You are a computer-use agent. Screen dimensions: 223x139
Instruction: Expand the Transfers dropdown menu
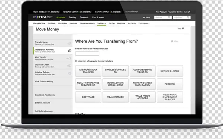click(x=101, y=23)
